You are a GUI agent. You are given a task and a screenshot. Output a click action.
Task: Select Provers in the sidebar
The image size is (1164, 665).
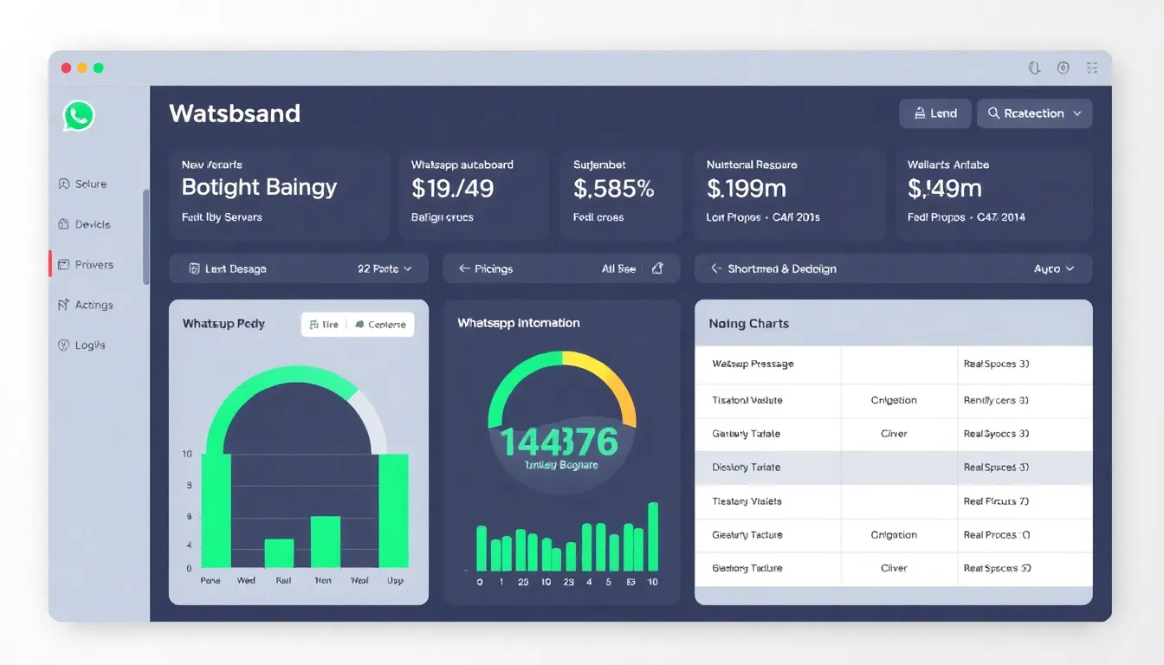87,264
